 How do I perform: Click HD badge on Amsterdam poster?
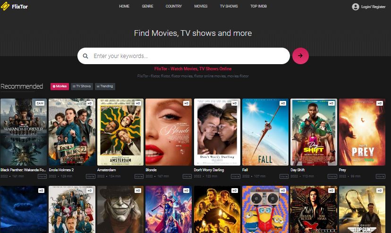pos(138,103)
